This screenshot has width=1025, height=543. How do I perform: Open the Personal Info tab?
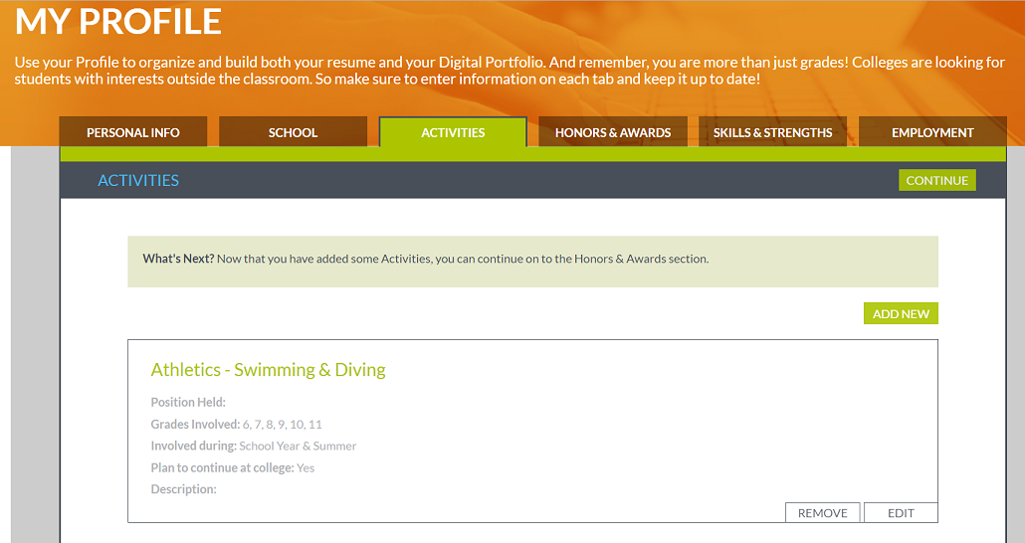(133, 132)
